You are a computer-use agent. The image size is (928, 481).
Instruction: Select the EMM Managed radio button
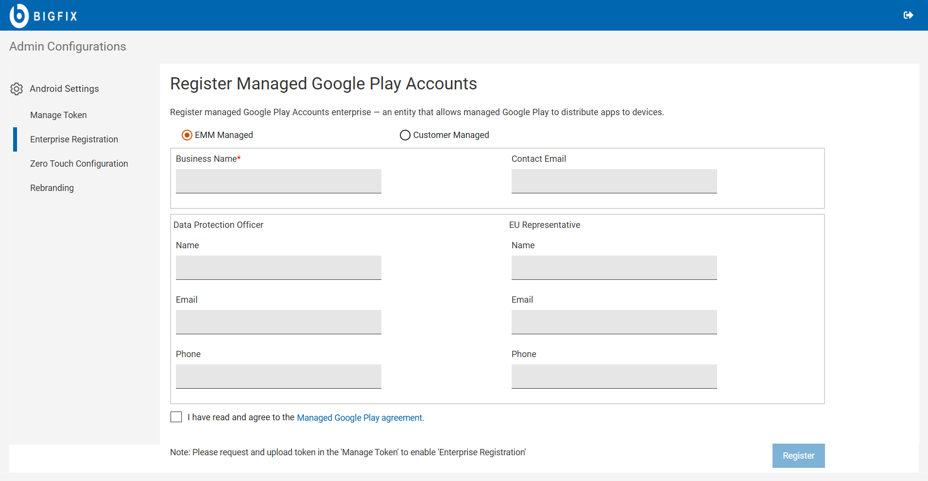[187, 135]
